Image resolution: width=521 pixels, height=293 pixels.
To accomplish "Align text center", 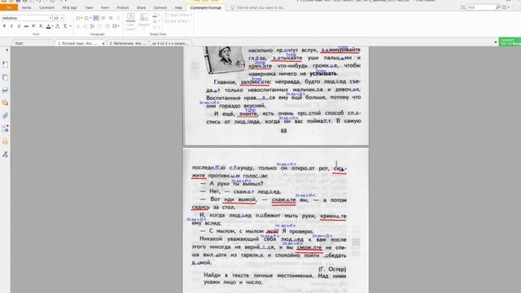I will [x=103, y=18].
